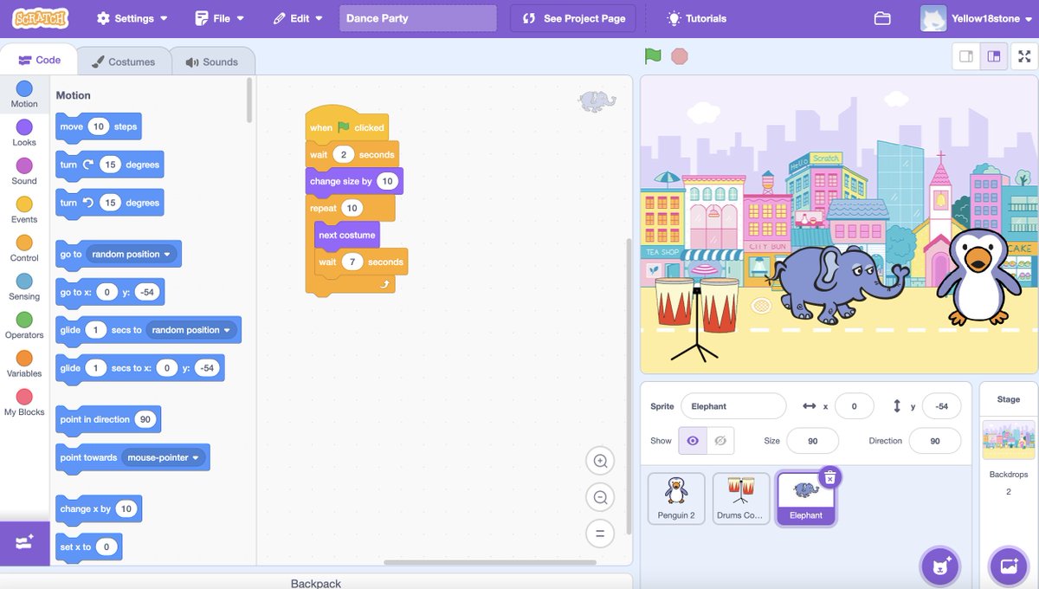Open the Add Extension button

pos(24,543)
